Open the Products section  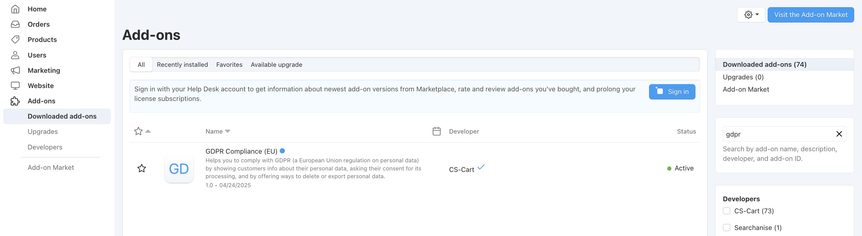pos(42,40)
